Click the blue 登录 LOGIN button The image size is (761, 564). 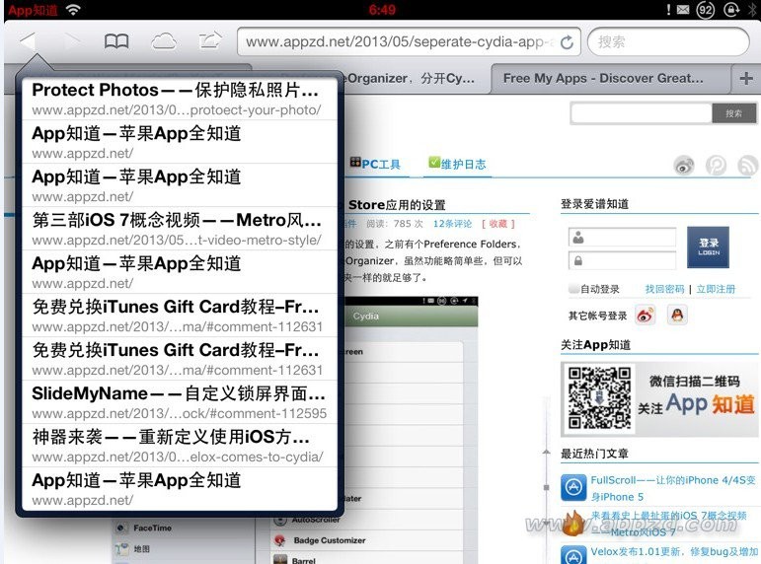pos(708,247)
